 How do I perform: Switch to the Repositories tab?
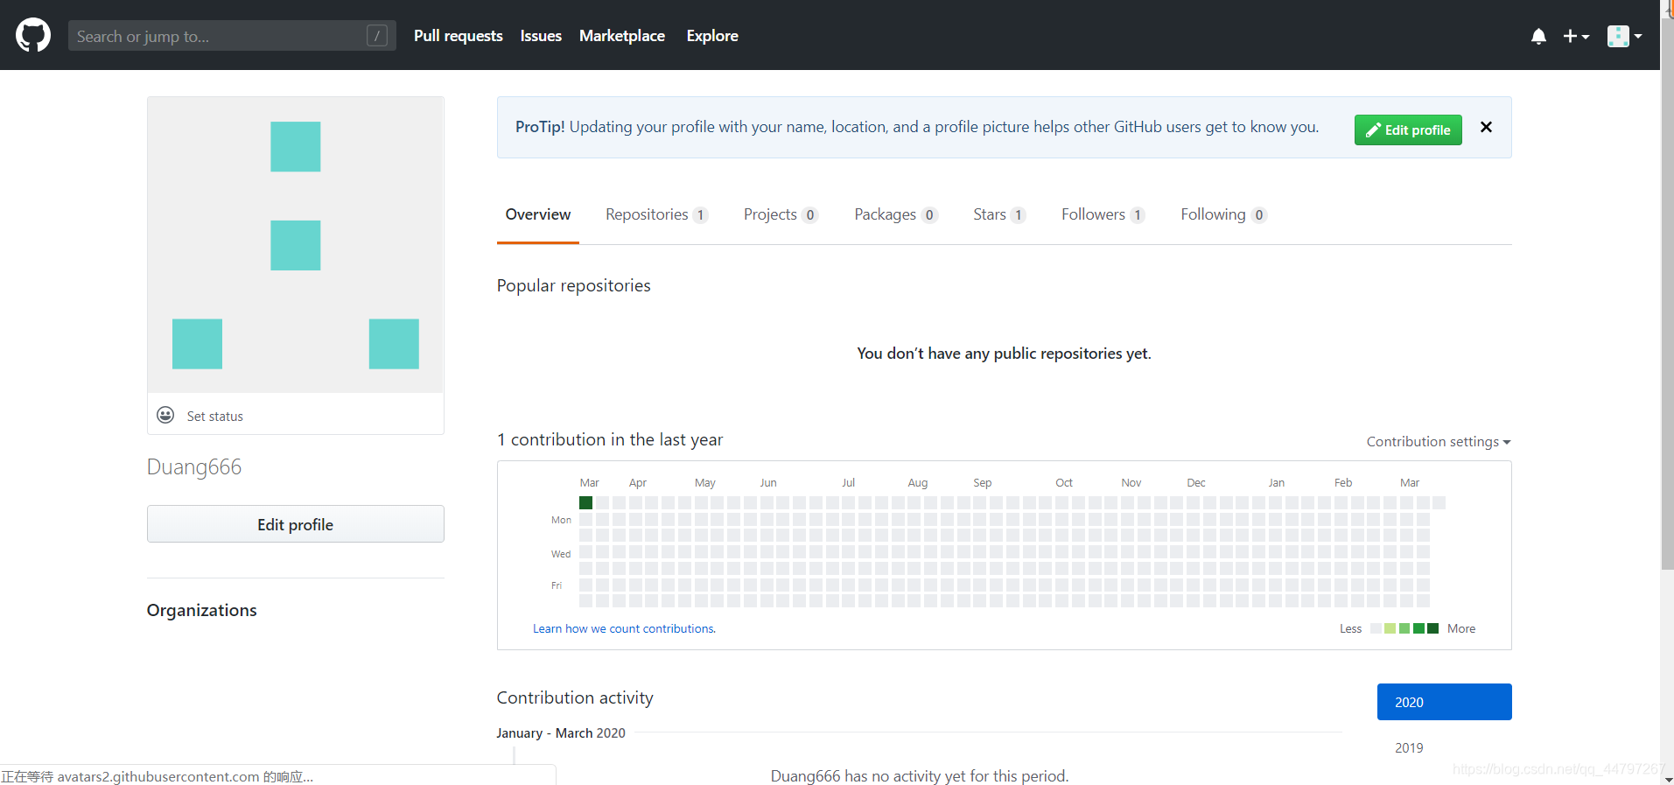pyautogui.click(x=656, y=214)
